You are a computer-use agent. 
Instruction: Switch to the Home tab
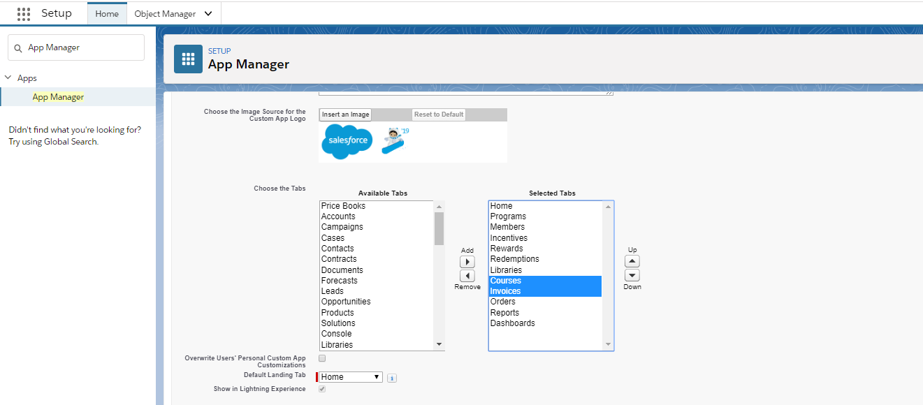(x=107, y=13)
